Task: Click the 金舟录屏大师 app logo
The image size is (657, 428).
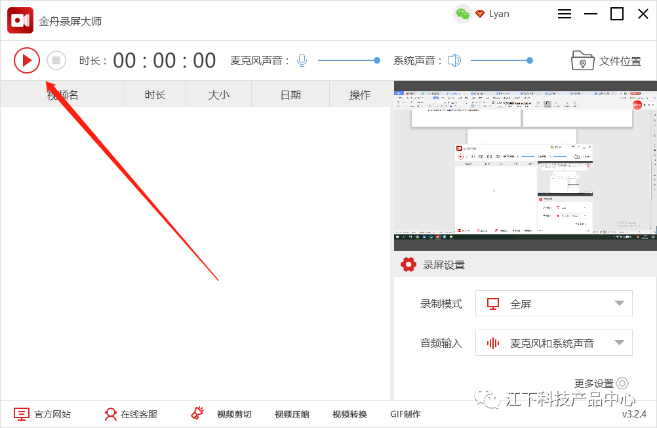Action: [20, 20]
